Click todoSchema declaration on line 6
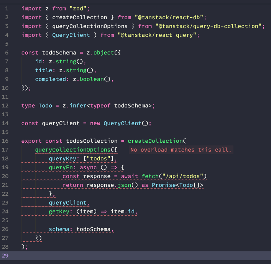The height and width of the screenshot is (264, 271). tap(59, 53)
